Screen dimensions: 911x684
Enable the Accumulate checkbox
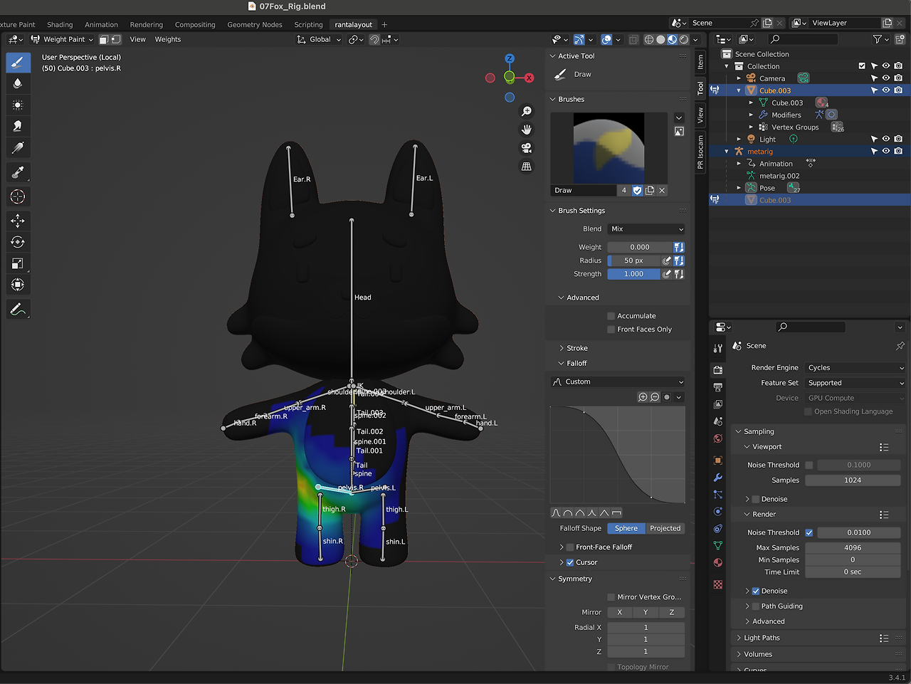(x=611, y=316)
